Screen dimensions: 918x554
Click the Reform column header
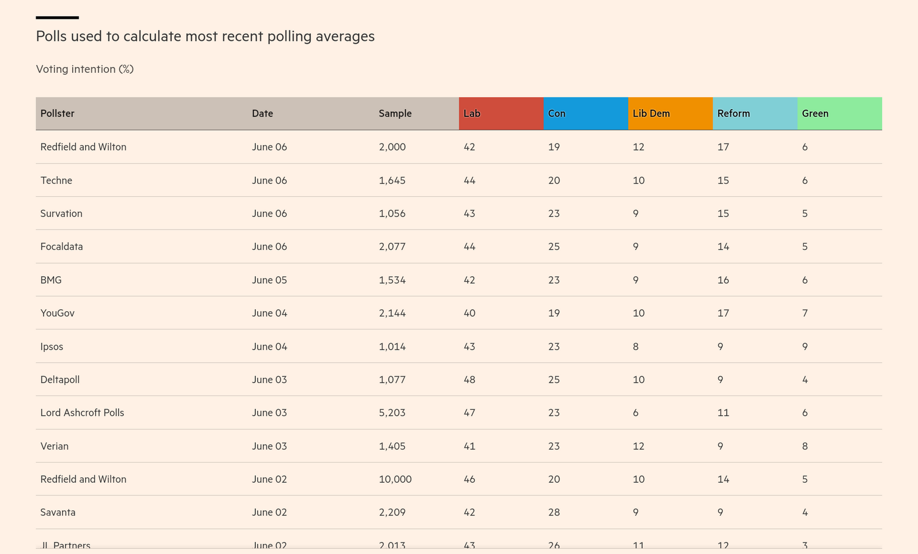pos(733,114)
